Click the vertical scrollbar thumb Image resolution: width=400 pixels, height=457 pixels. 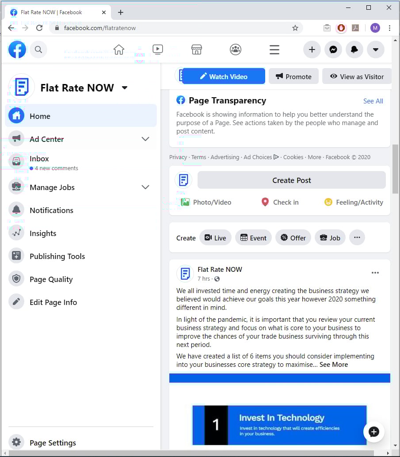pyautogui.click(x=395, y=168)
